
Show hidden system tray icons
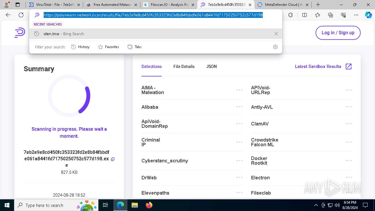tap(316, 205)
